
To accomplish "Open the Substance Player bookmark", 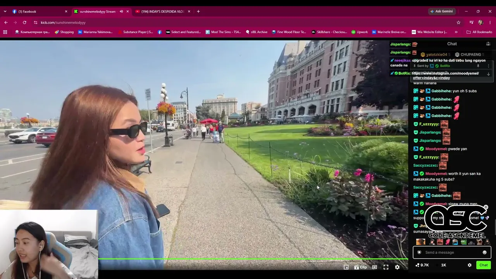I will click(135, 32).
